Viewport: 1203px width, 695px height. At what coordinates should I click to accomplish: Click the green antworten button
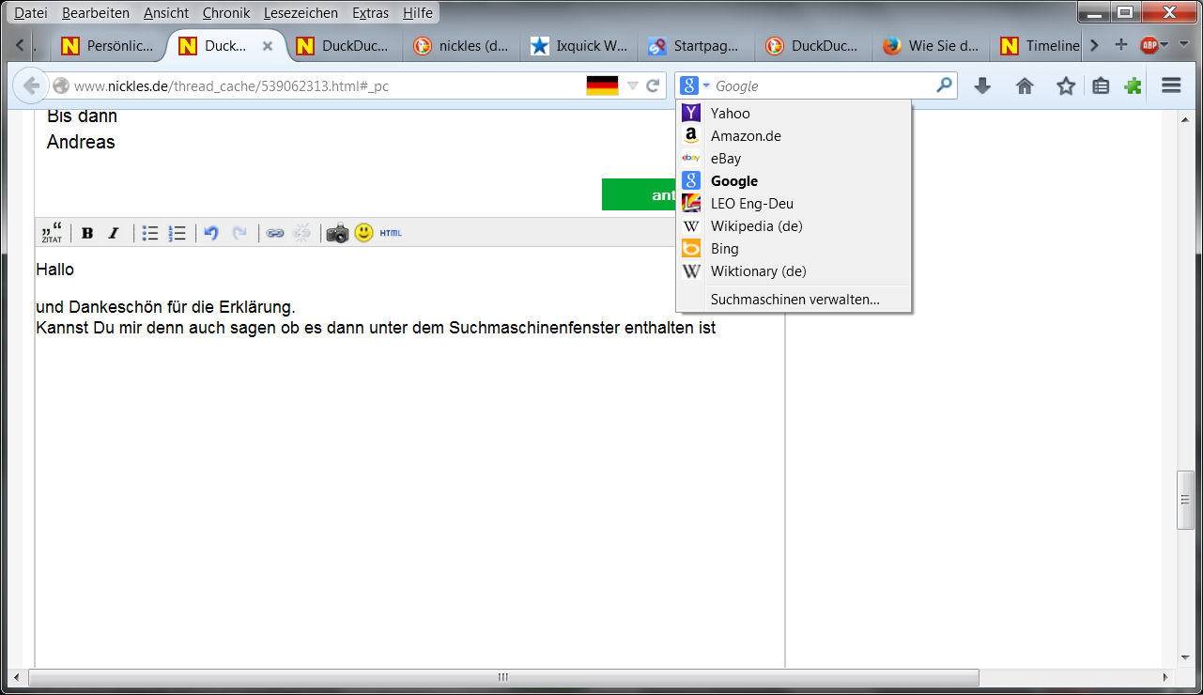pos(639,194)
